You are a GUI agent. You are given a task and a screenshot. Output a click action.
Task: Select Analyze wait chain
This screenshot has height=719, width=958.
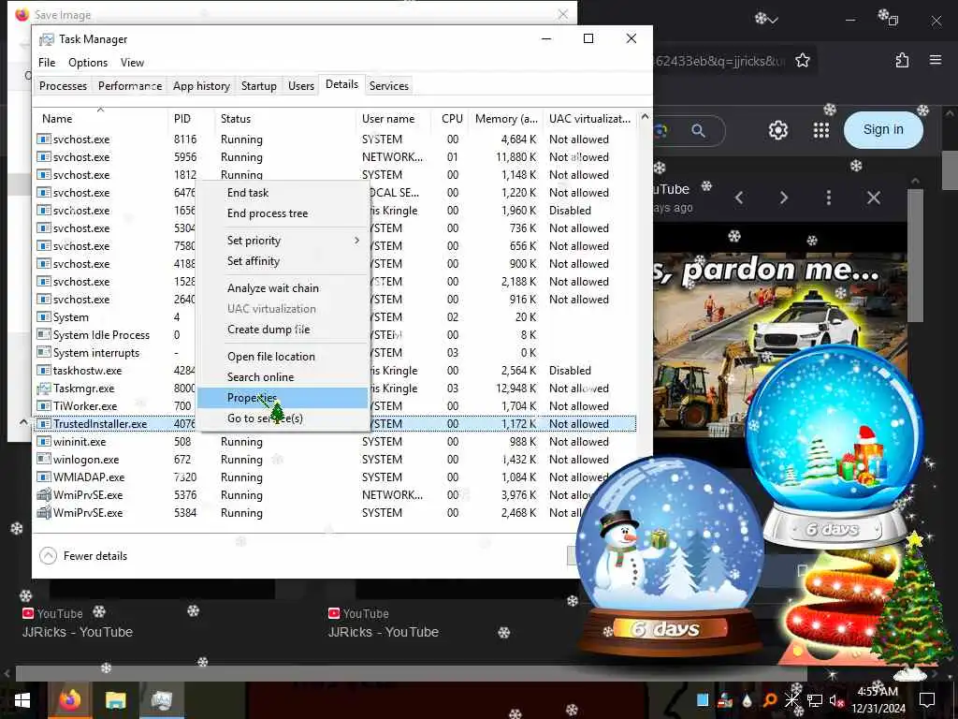pyautogui.click(x=272, y=288)
